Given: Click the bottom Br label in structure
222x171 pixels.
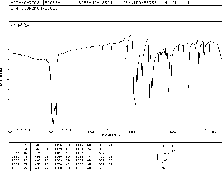Looking at the screenshot, I should point(164,168).
